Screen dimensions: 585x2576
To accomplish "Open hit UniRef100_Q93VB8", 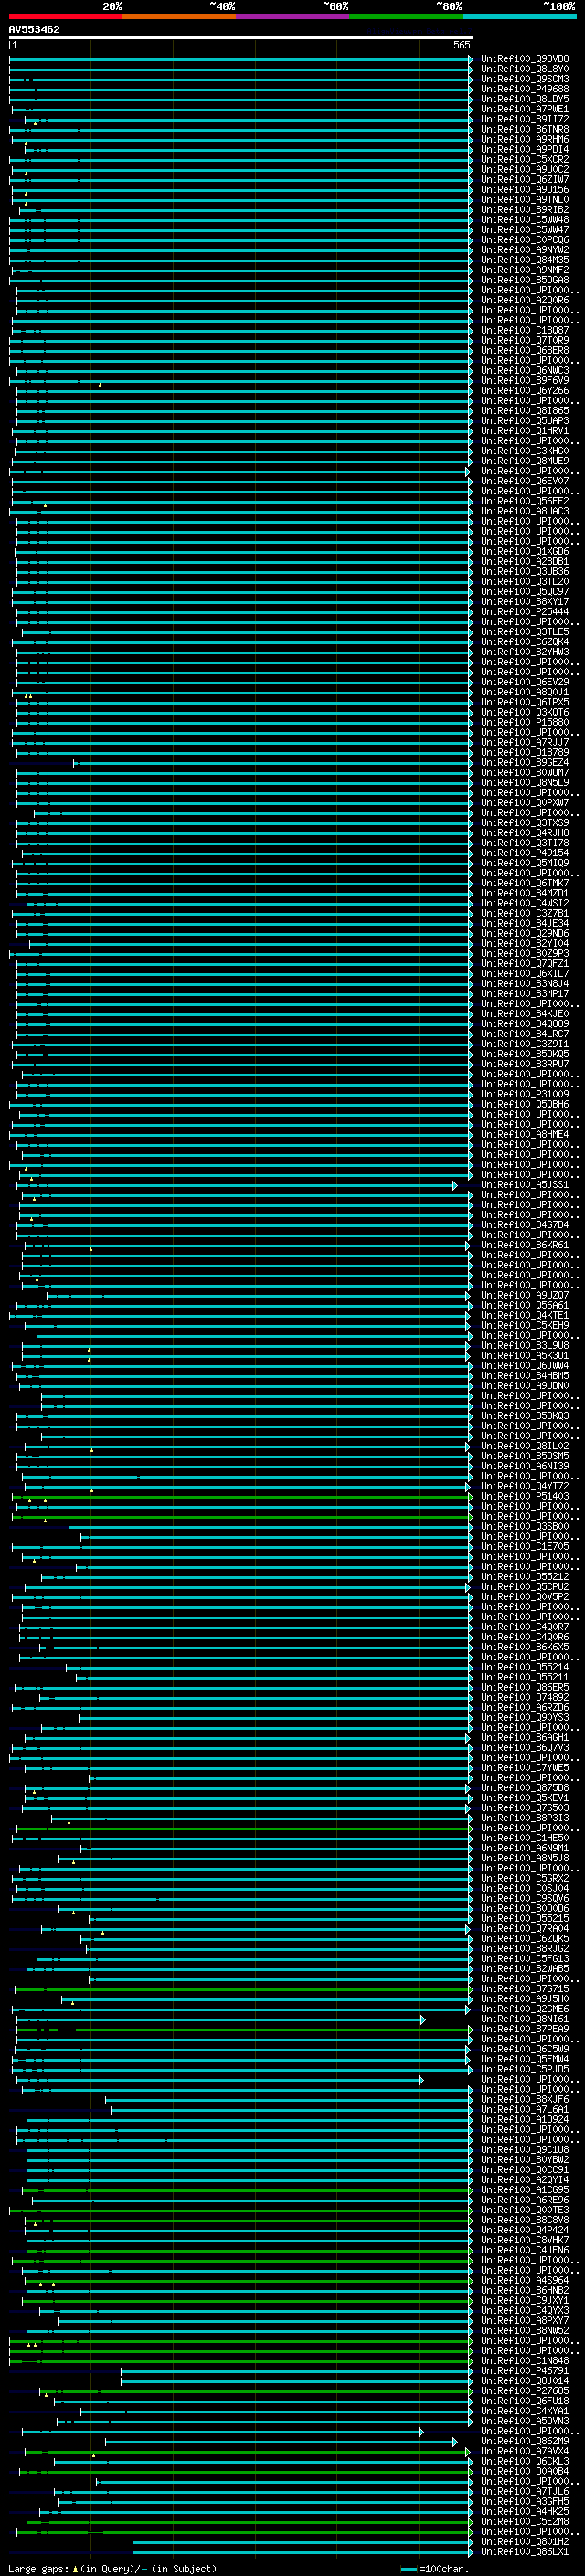I will (x=525, y=59).
